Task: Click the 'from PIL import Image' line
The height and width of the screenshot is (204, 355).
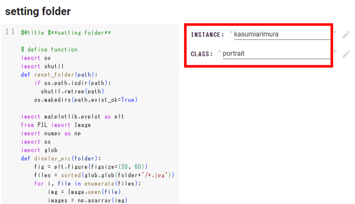Action: pyautogui.click(x=56, y=125)
